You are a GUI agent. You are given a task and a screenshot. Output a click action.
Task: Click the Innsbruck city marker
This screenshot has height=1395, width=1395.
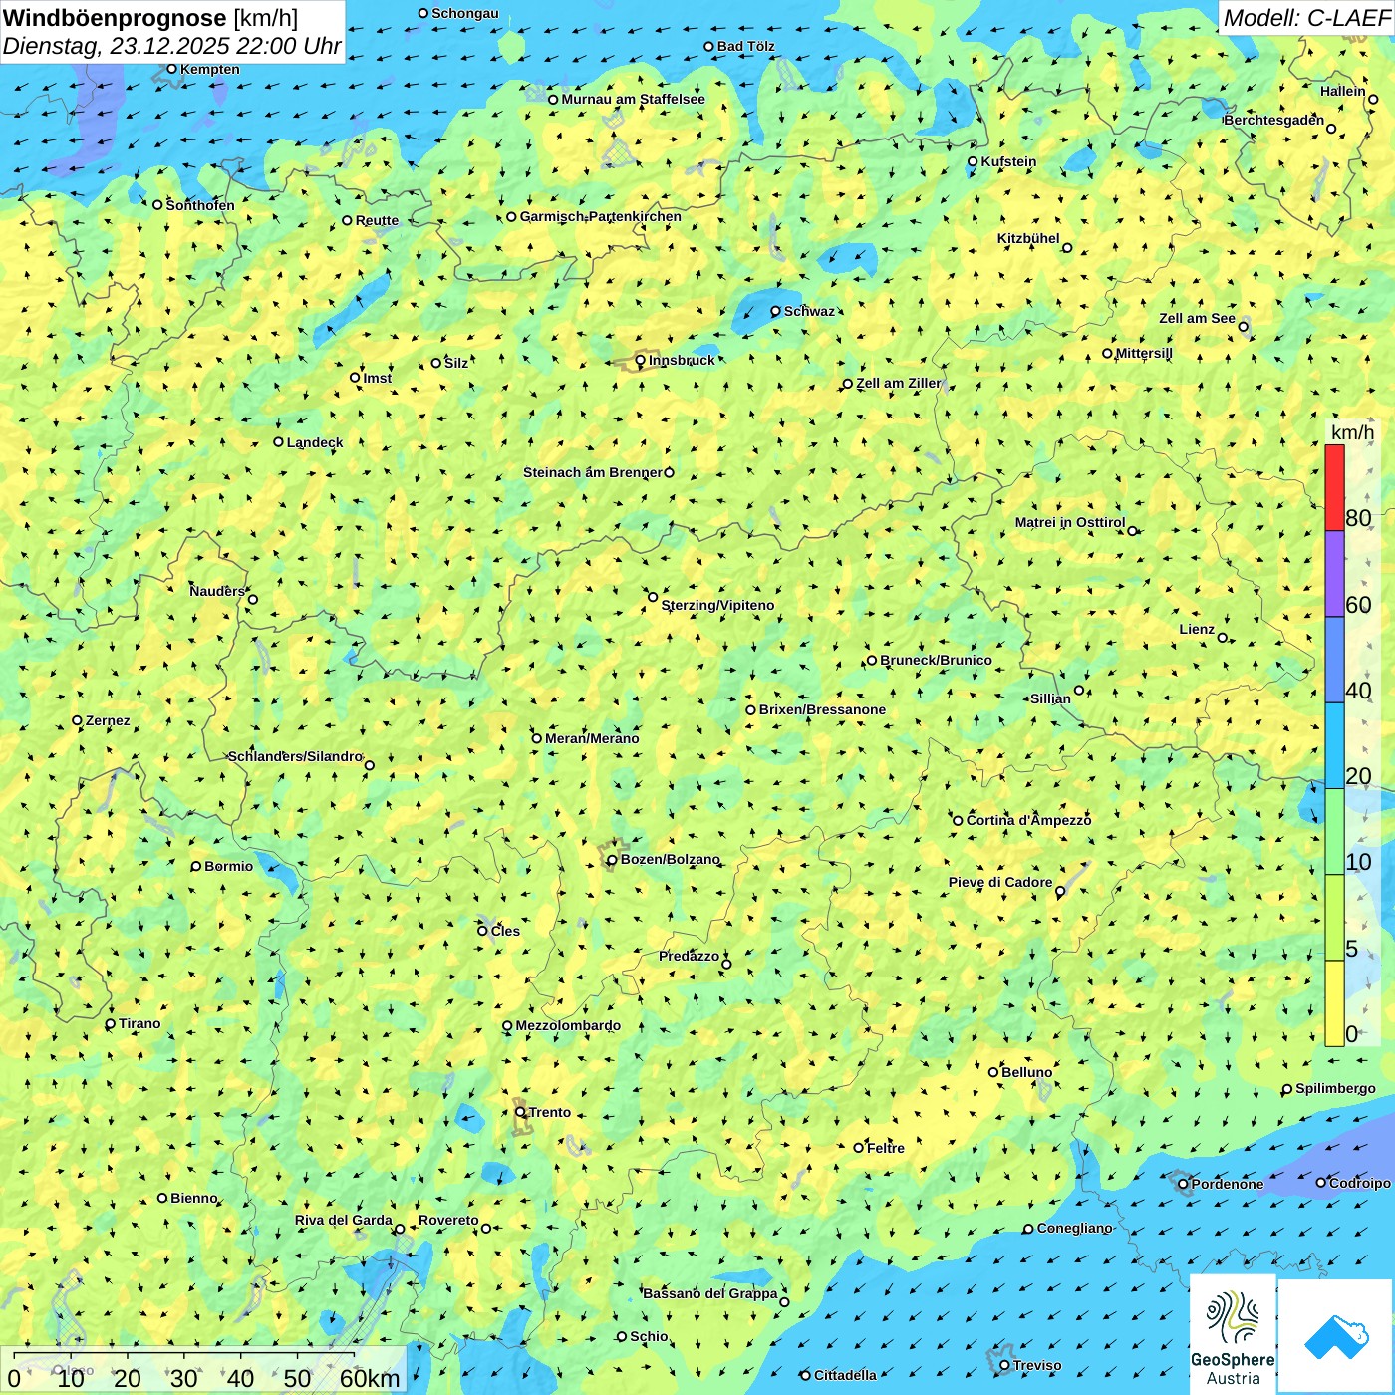tap(641, 361)
